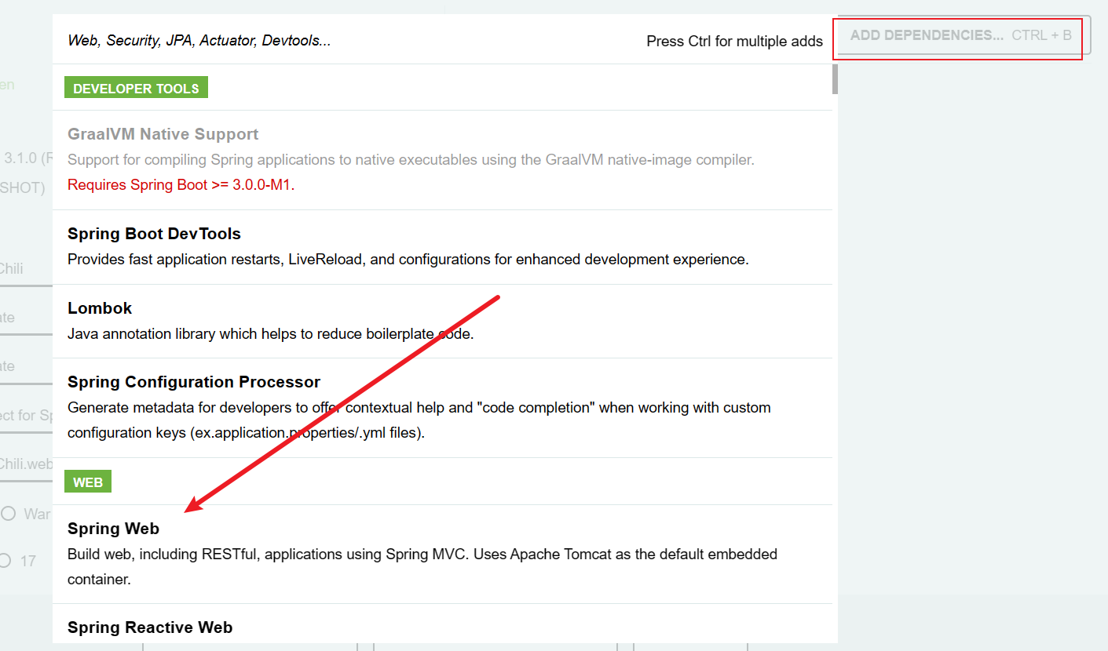Click the disabled GraalVM Native Support entry
The image size is (1108, 651).
pos(163,134)
